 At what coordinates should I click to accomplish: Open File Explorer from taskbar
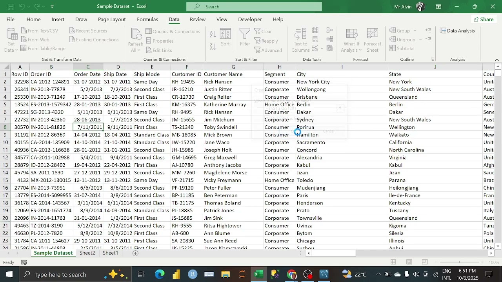pyautogui.click(x=225, y=275)
